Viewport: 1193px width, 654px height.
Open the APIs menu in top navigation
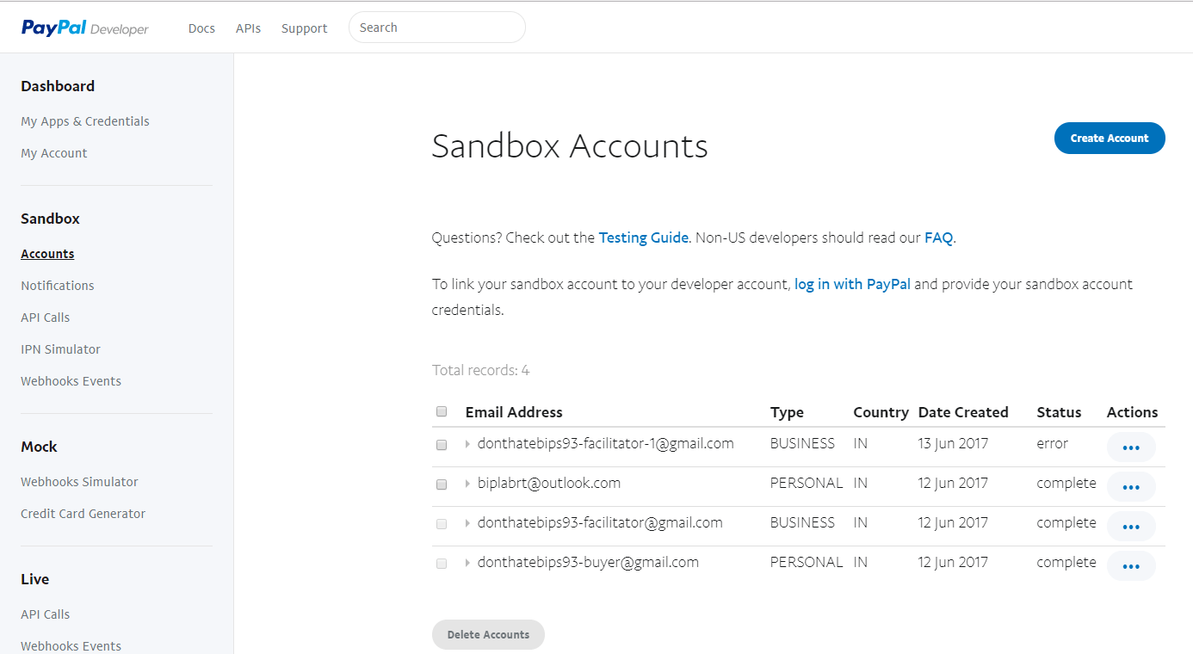(x=248, y=28)
